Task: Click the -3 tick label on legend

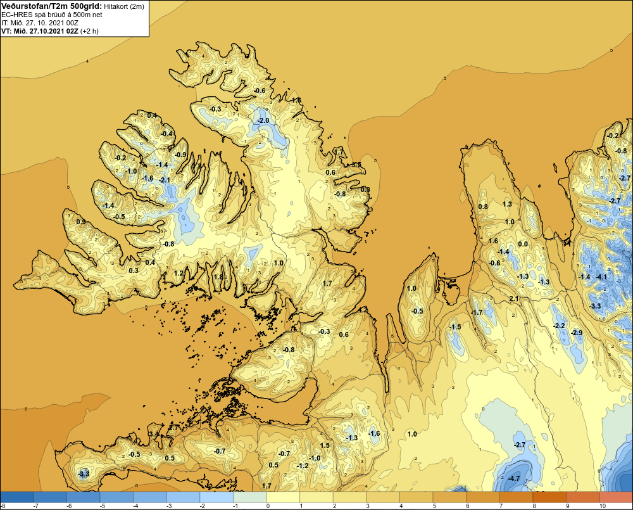Action: coord(168,506)
